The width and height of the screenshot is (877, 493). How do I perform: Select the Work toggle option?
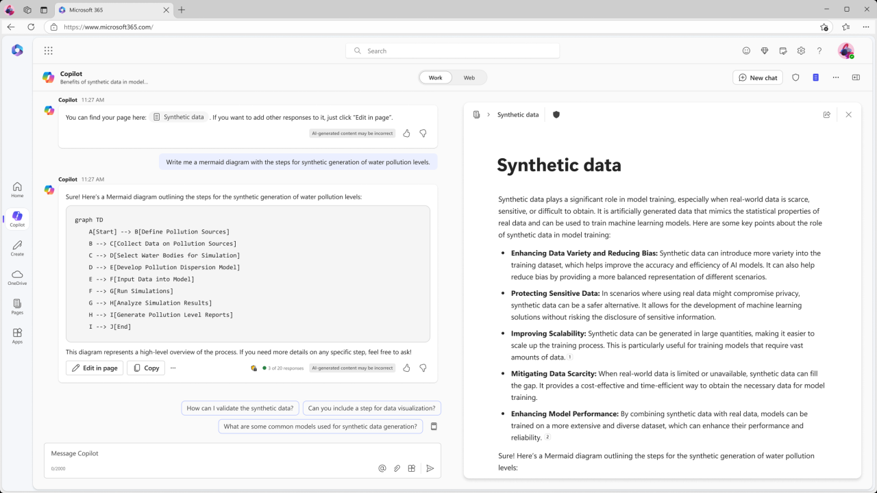click(x=436, y=78)
